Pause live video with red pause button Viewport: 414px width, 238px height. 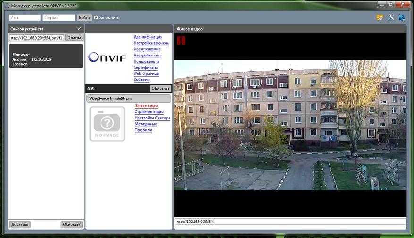pos(181,40)
